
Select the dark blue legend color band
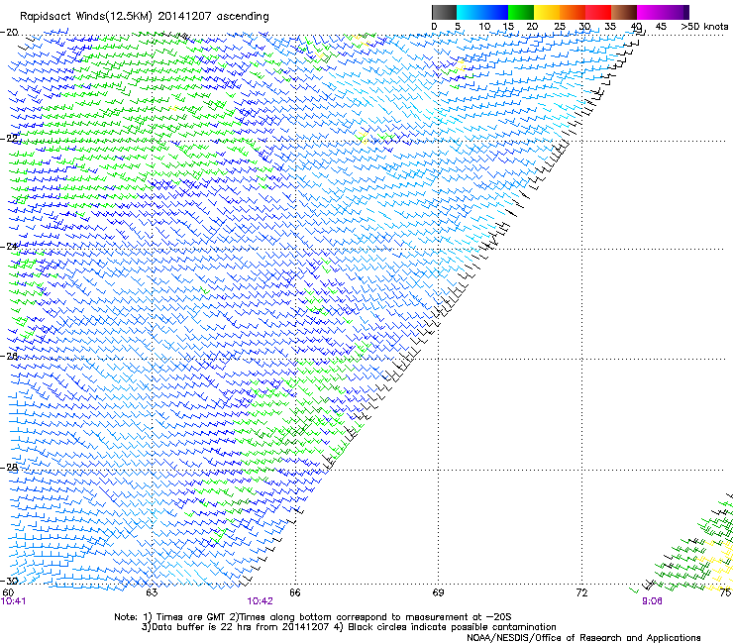[x=495, y=12]
